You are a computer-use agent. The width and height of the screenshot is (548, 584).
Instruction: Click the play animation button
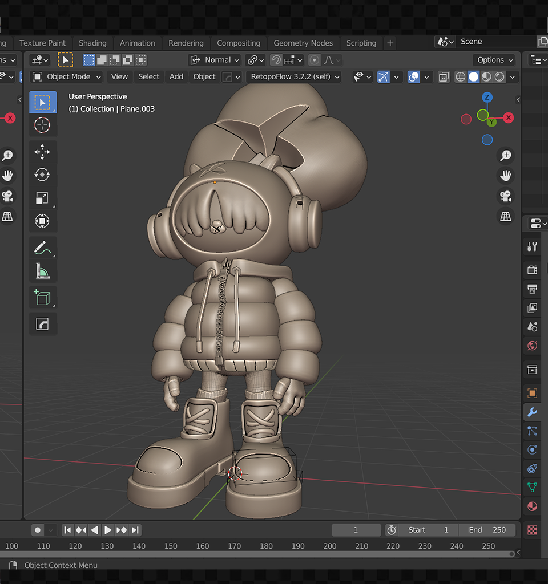click(108, 530)
